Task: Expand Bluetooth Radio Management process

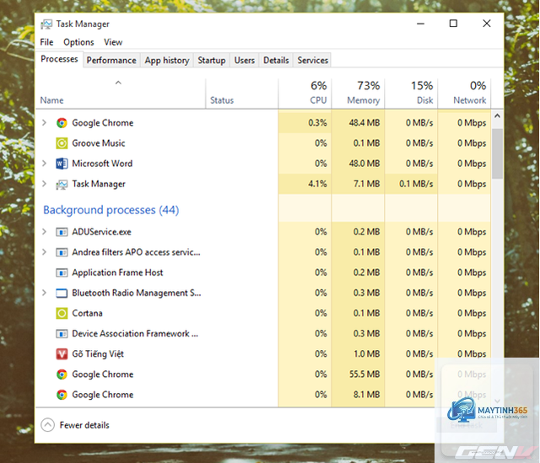Action: [x=44, y=293]
